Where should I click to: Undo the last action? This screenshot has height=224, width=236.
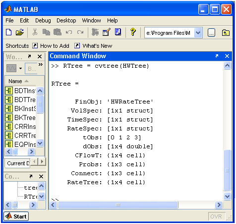[x=69, y=32]
